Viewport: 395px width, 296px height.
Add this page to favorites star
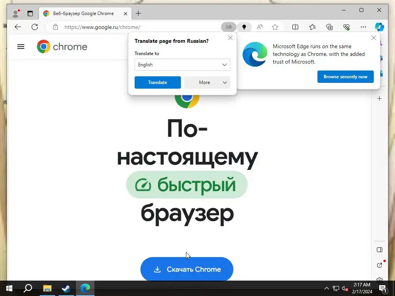pyautogui.click(x=275, y=27)
